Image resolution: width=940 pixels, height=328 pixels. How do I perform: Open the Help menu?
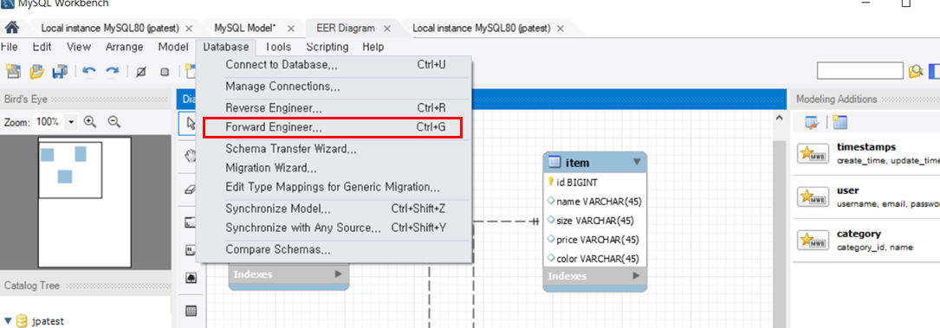373,47
